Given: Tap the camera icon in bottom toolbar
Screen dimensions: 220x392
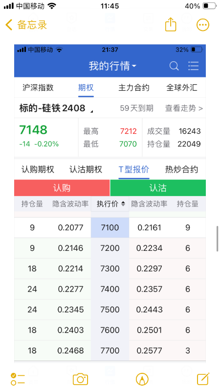Looking at the screenshot, I should click(x=80, y=379).
